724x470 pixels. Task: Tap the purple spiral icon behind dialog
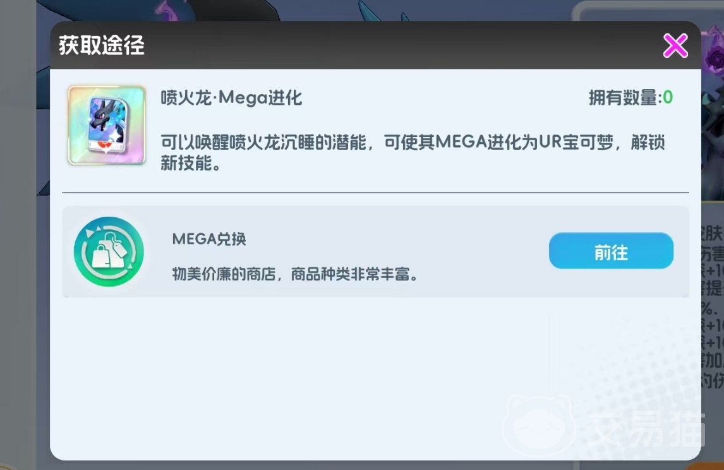[x=713, y=59]
